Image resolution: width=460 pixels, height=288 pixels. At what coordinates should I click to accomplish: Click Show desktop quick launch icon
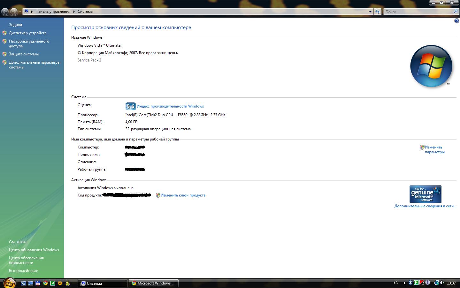tap(31, 283)
